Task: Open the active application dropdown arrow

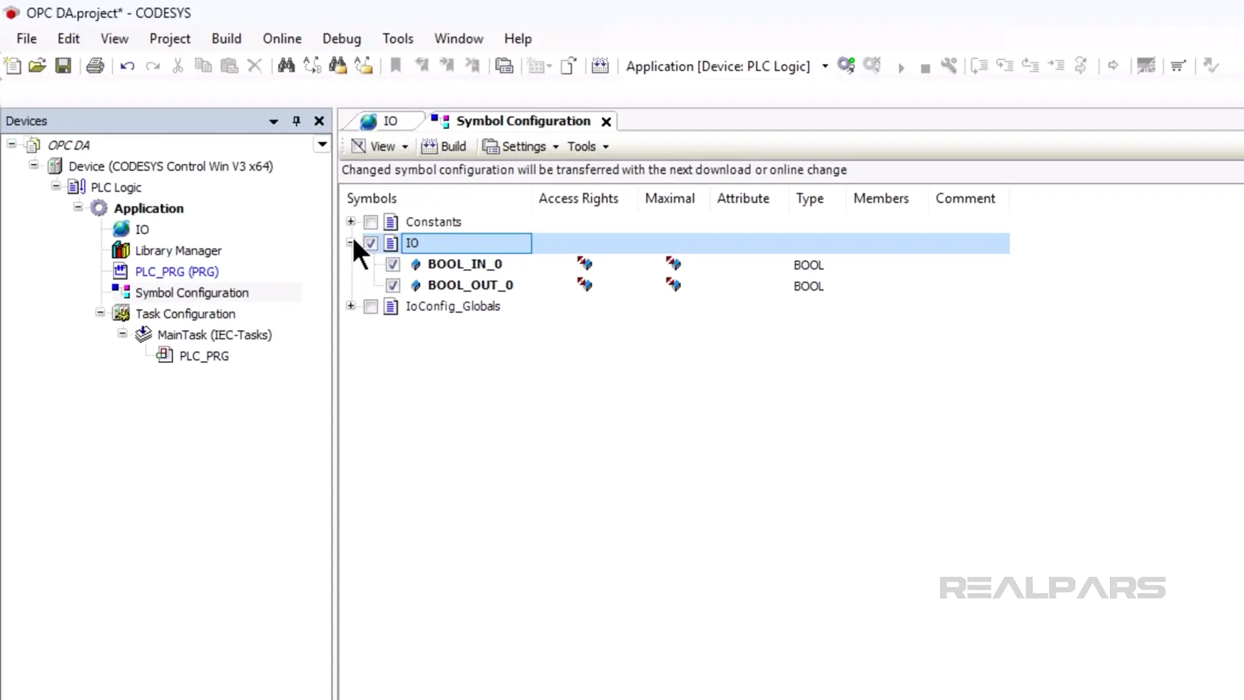Action: tap(825, 66)
